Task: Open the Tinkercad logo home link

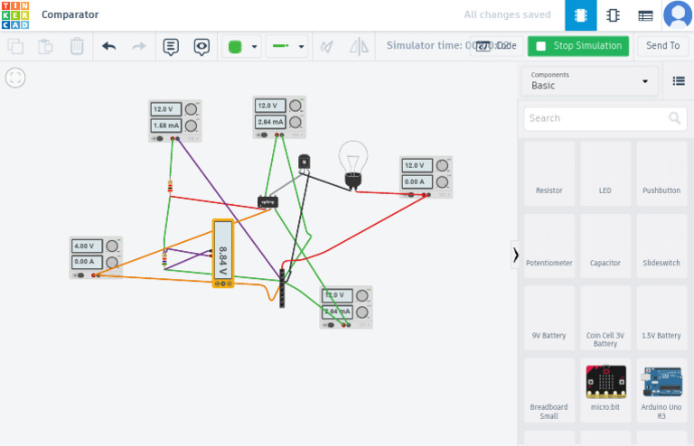Action: point(15,15)
